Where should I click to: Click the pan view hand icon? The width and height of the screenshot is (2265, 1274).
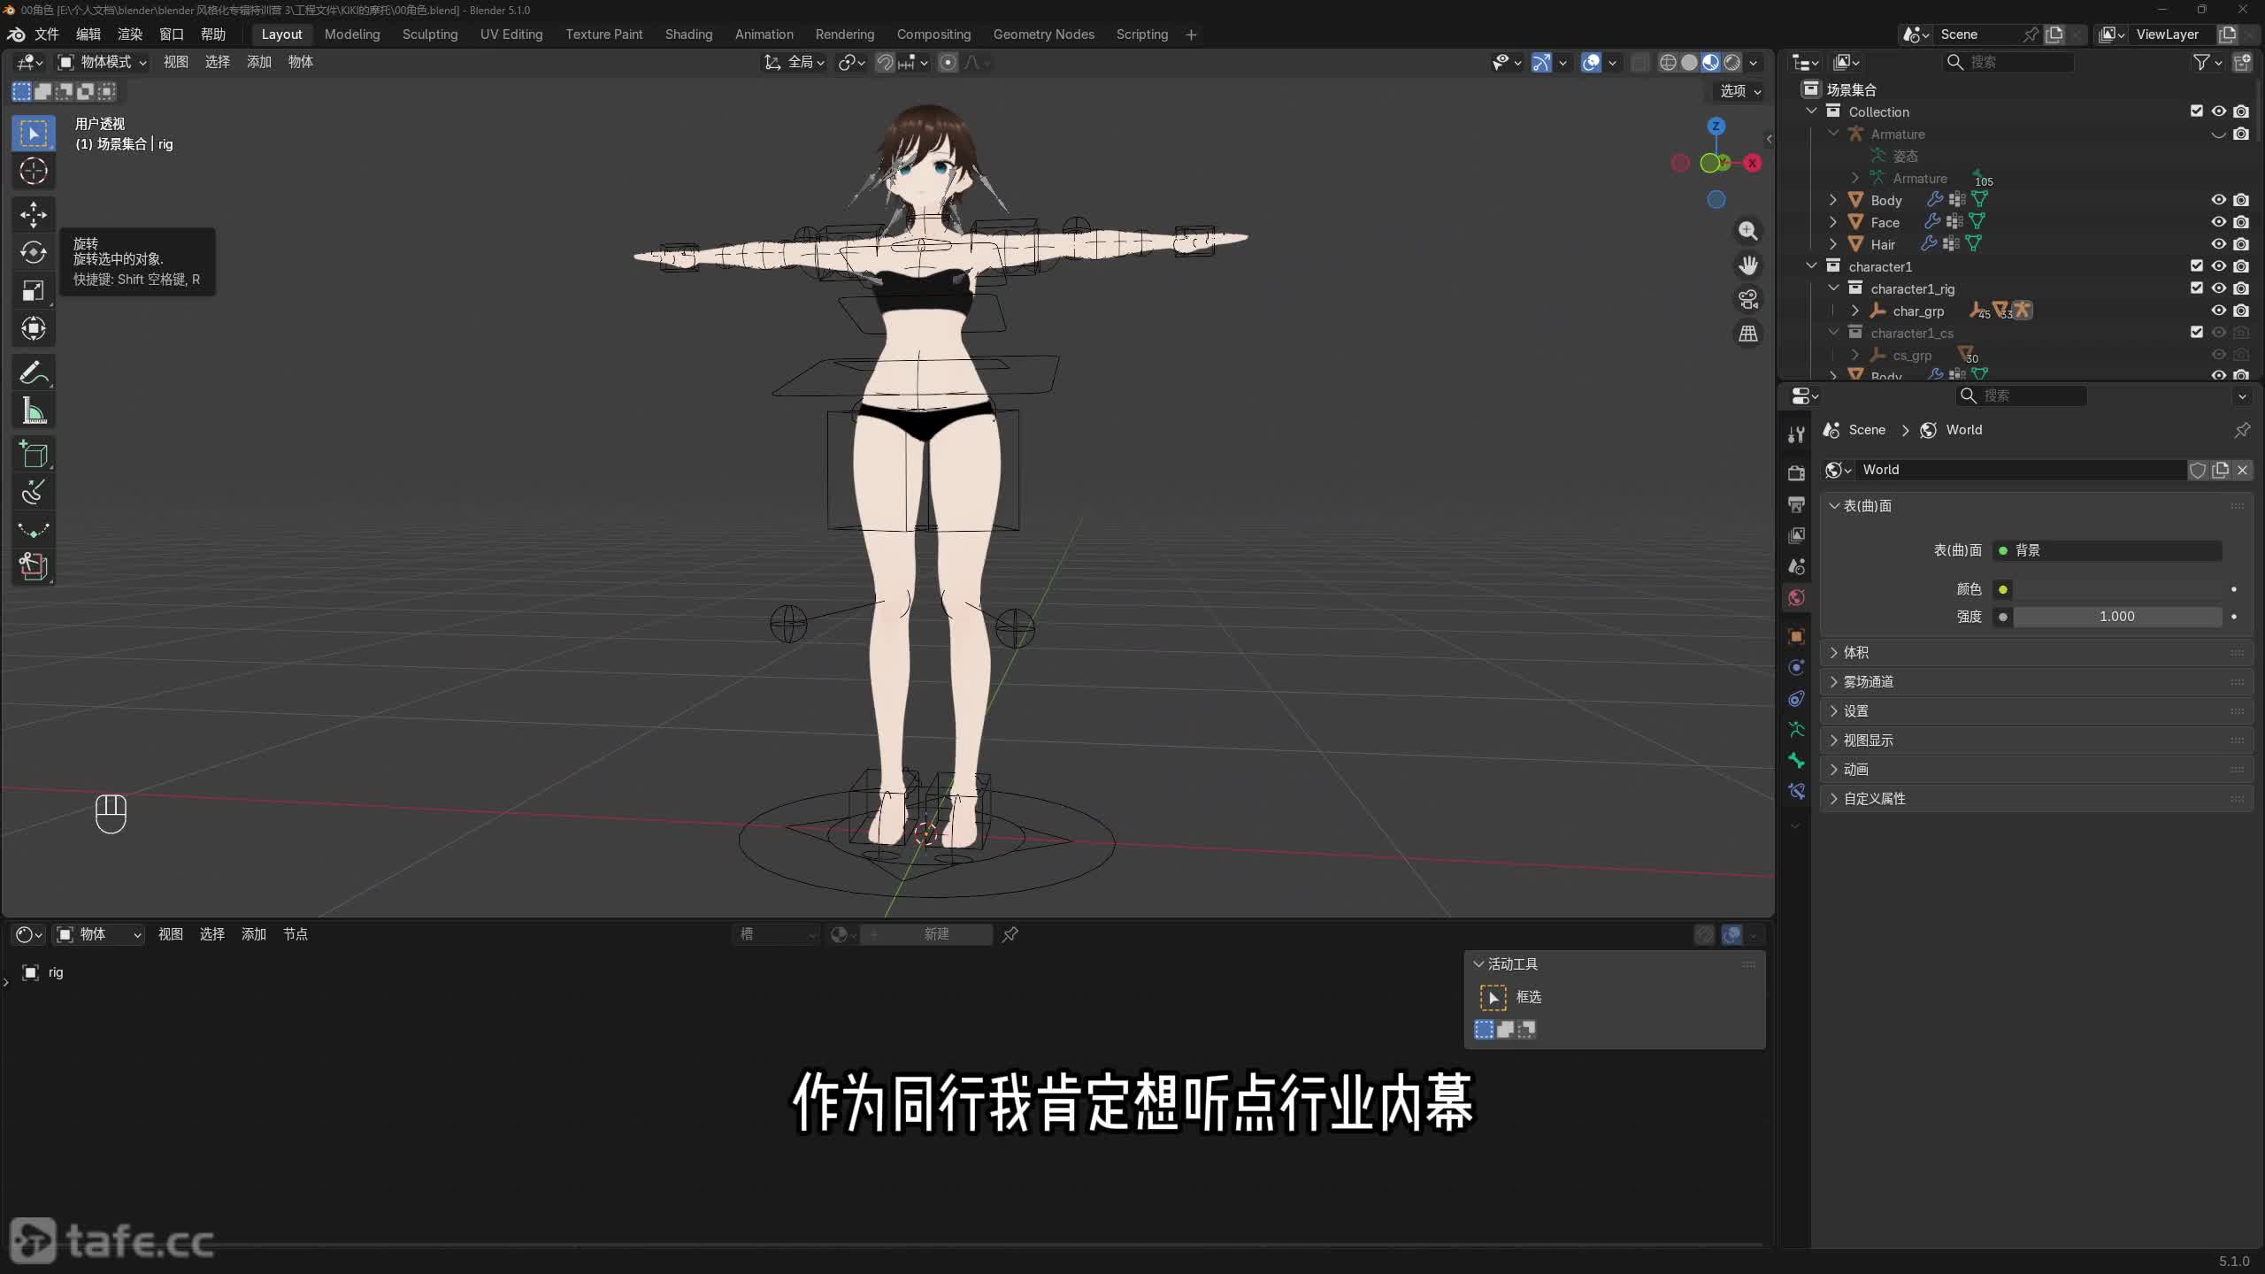pyautogui.click(x=1747, y=265)
